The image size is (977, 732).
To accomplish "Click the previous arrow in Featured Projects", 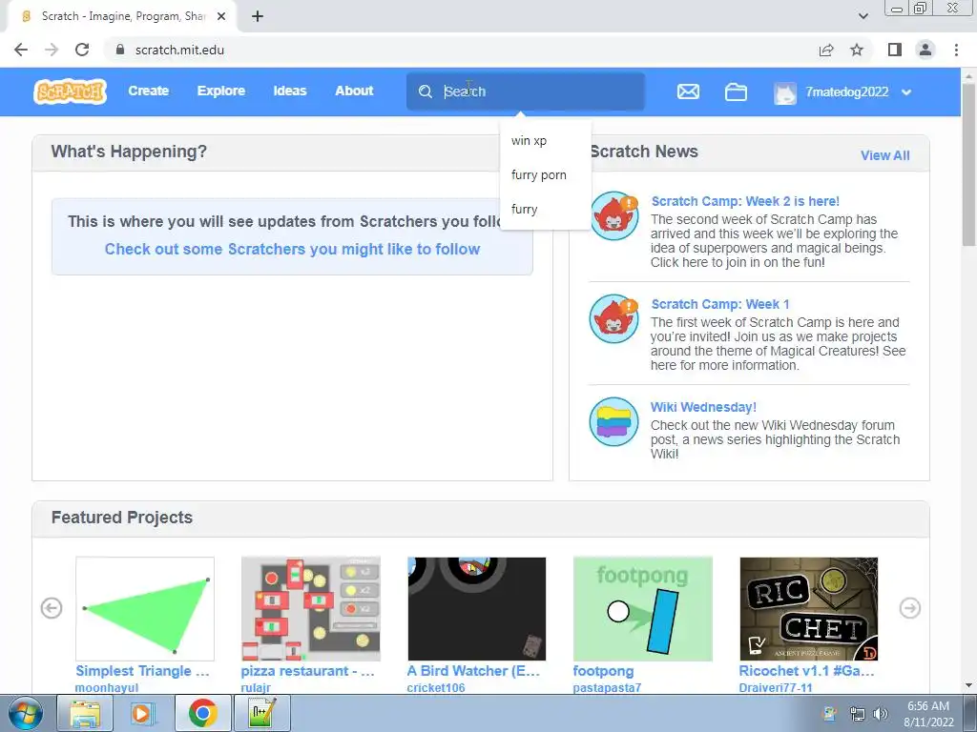I will [x=52, y=608].
